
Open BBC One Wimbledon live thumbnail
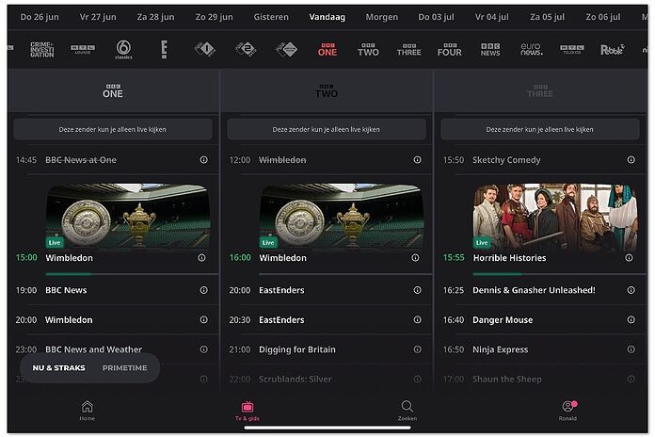pos(128,217)
